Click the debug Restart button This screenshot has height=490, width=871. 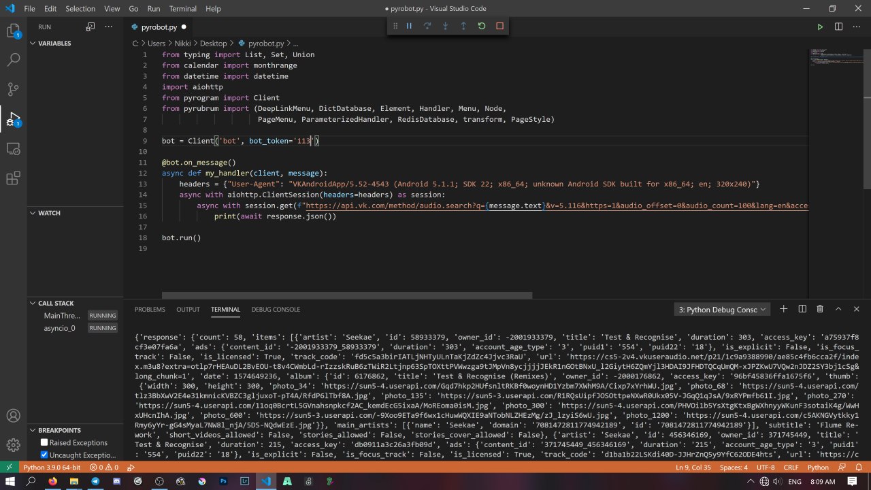[x=482, y=26]
